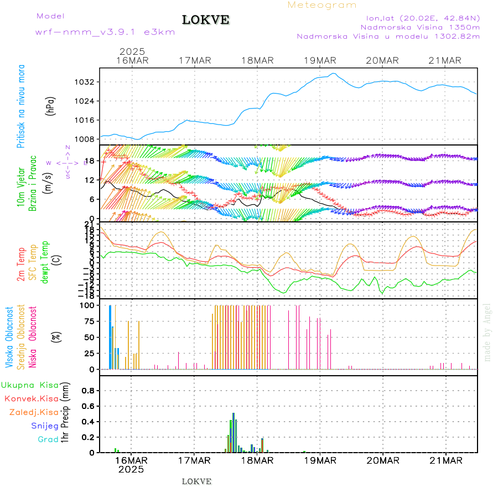This screenshot has width=498, height=498.
Task: Click the Ukupna Kisa legend entry
Action: pyautogui.click(x=30, y=385)
